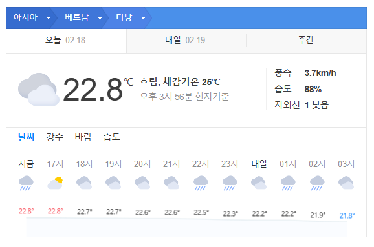Click the 풍속 wind speed label
Viewport: 374px width, 247px height.
pos(283,73)
